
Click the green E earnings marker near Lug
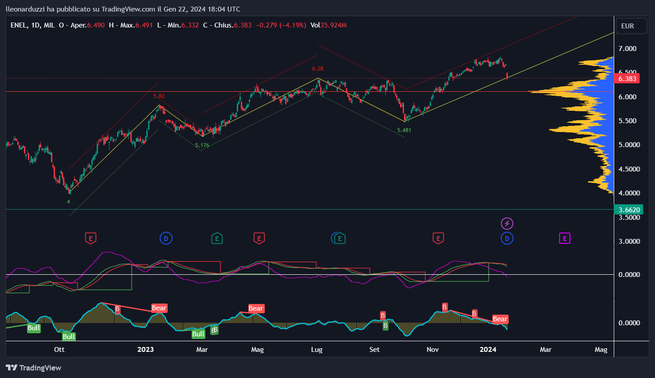tap(340, 238)
